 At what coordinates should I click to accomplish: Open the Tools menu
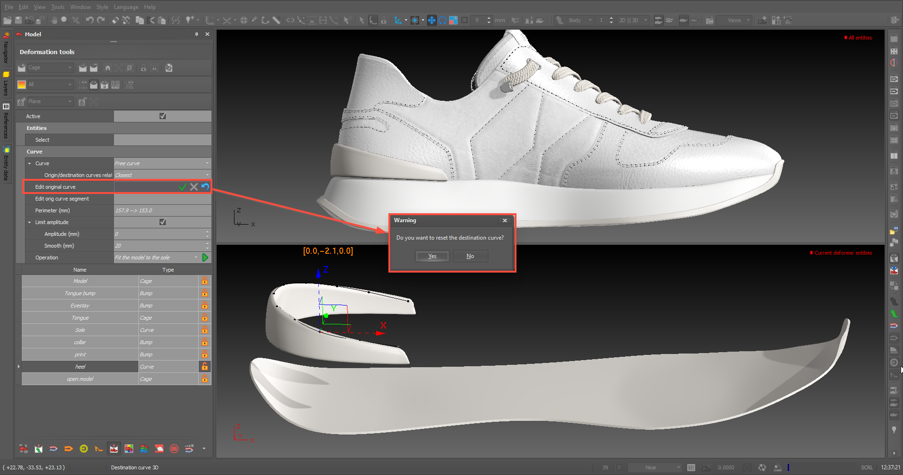[x=58, y=7]
